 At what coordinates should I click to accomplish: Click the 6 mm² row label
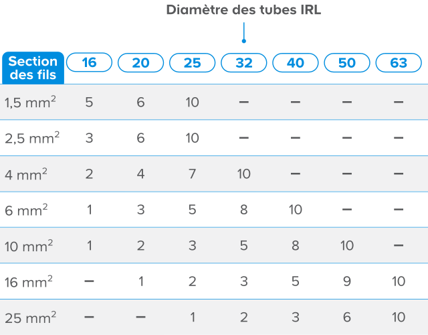(x=25, y=210)
